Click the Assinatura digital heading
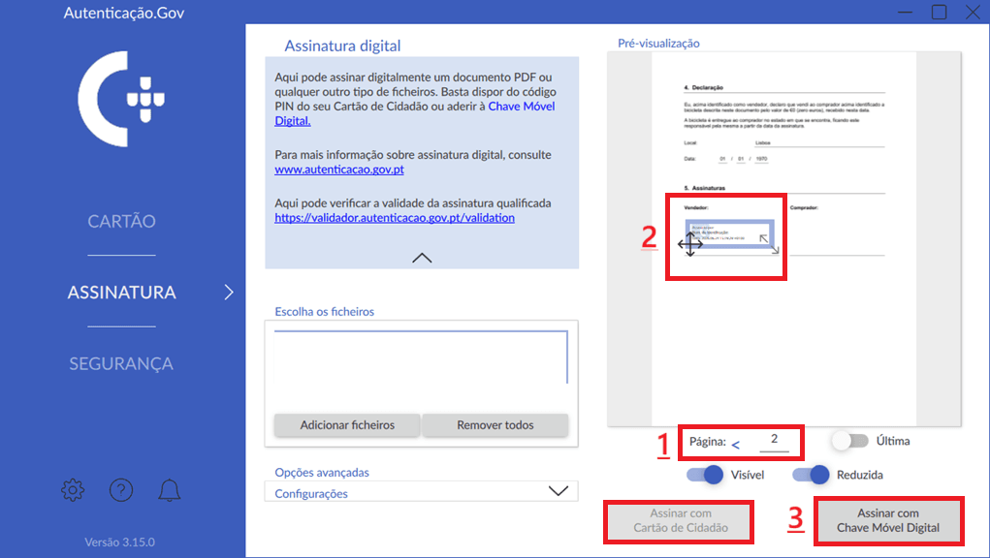Screen dimensions: 990x558 pyautogui.click(x=342, y=46)
